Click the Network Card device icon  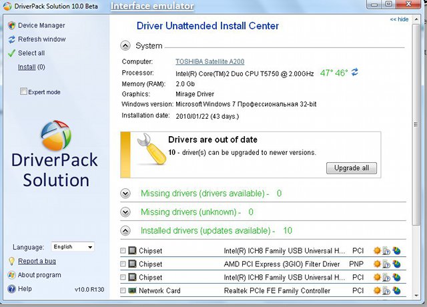click(x=132, y=290)
